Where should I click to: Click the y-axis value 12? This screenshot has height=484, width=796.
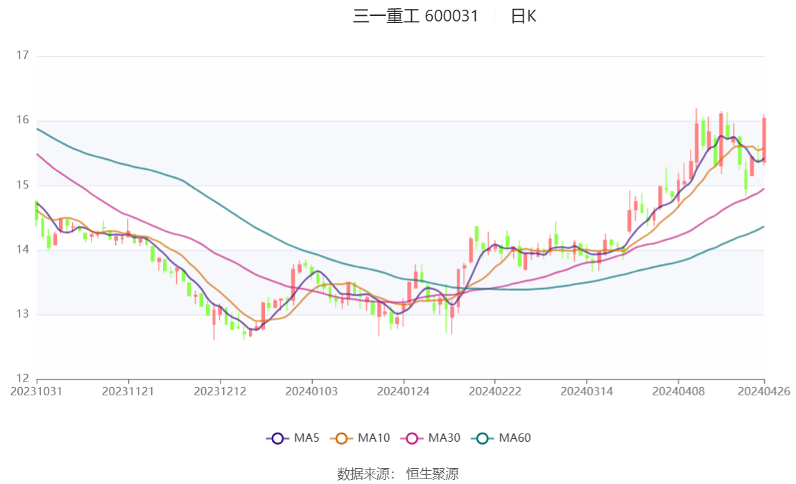pos(22,379)
